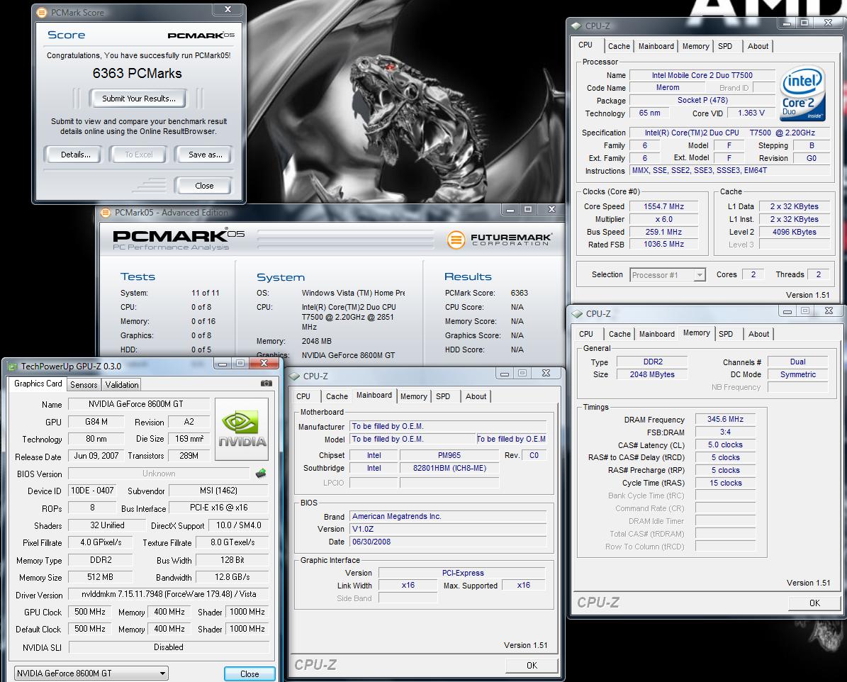Click Close button in PCMark Score dialog
Image resolution: width=847 pixels, height=682 pixels.
203,185
